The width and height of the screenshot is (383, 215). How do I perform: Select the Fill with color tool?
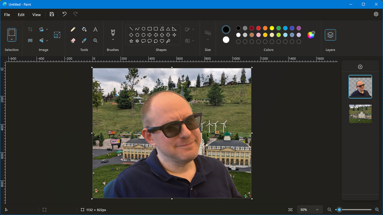(x=84, y=29)
